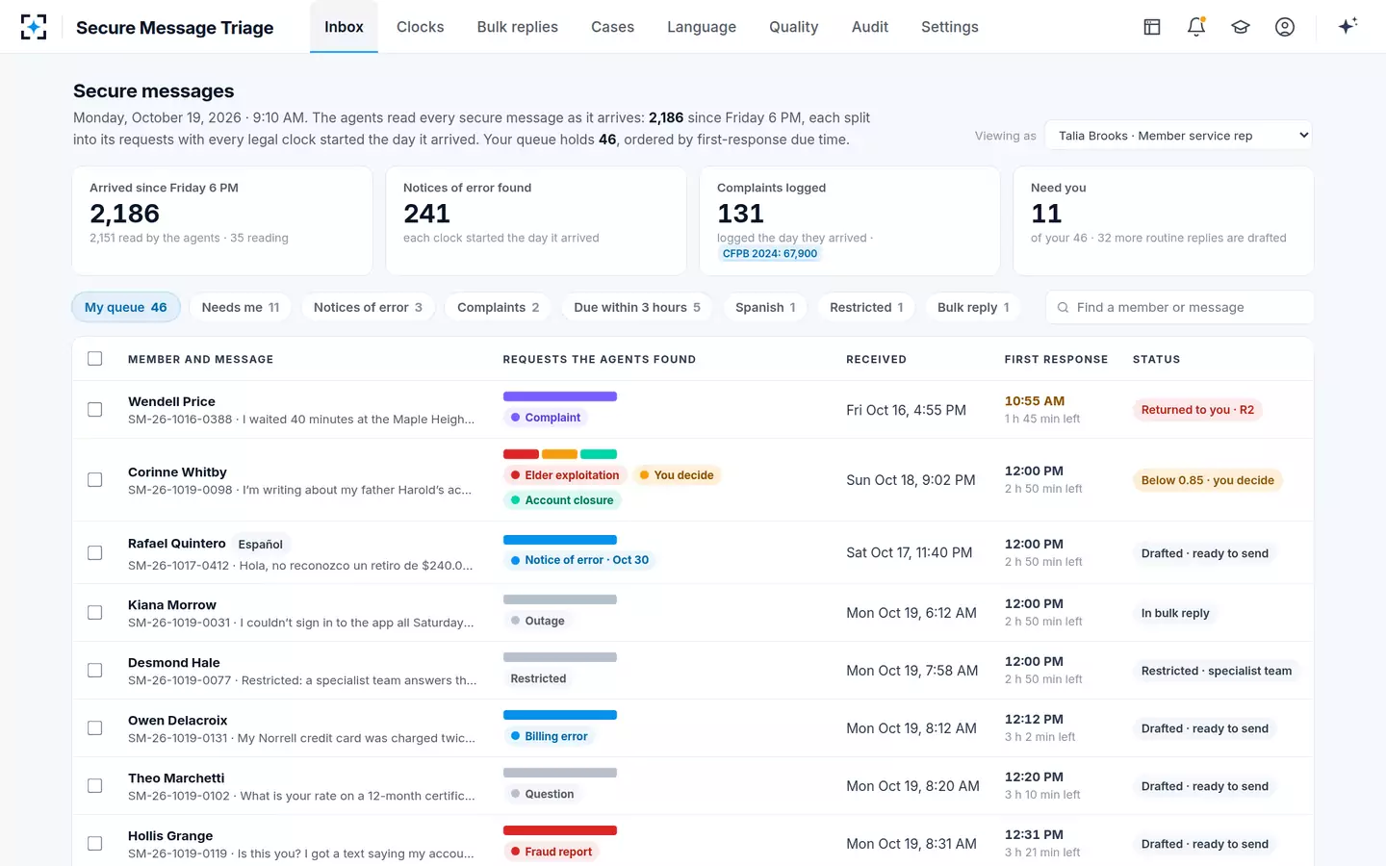Click the Notice of error · Oct 30 tag
The width and height of the screenshot is (1386, 866).
coord(579,560)
